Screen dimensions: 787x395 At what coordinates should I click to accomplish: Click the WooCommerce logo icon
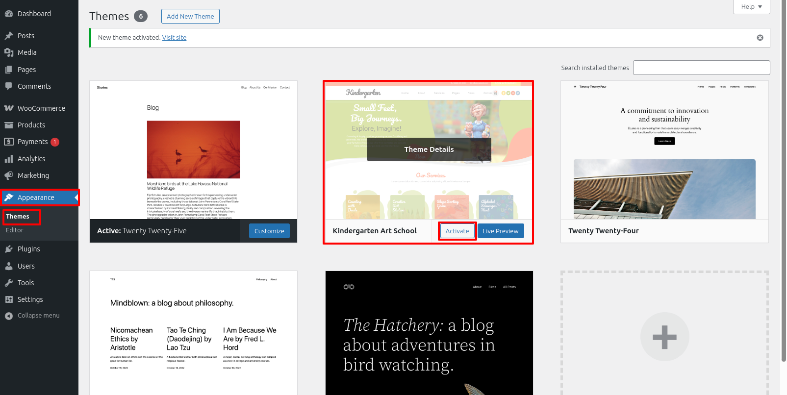pos(9,108)
